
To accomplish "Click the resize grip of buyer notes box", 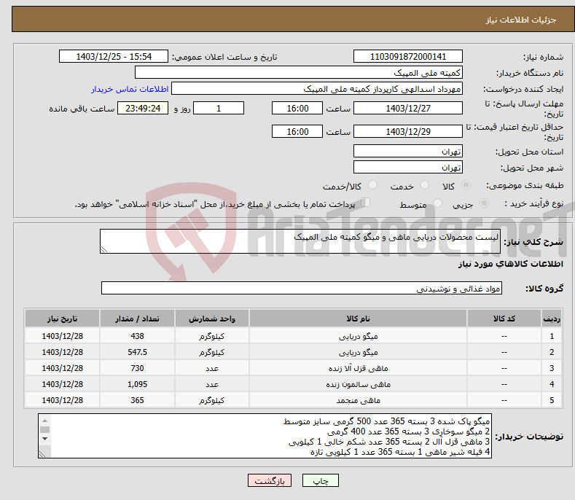I will (42, 454).
